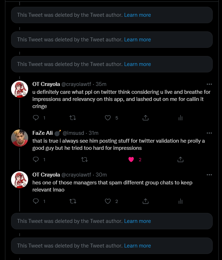Reply to OT Crayola's 35m tweet

(x=36, y=118)
